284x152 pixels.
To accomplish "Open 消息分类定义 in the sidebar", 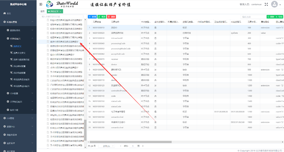I will tap(19, 53).
